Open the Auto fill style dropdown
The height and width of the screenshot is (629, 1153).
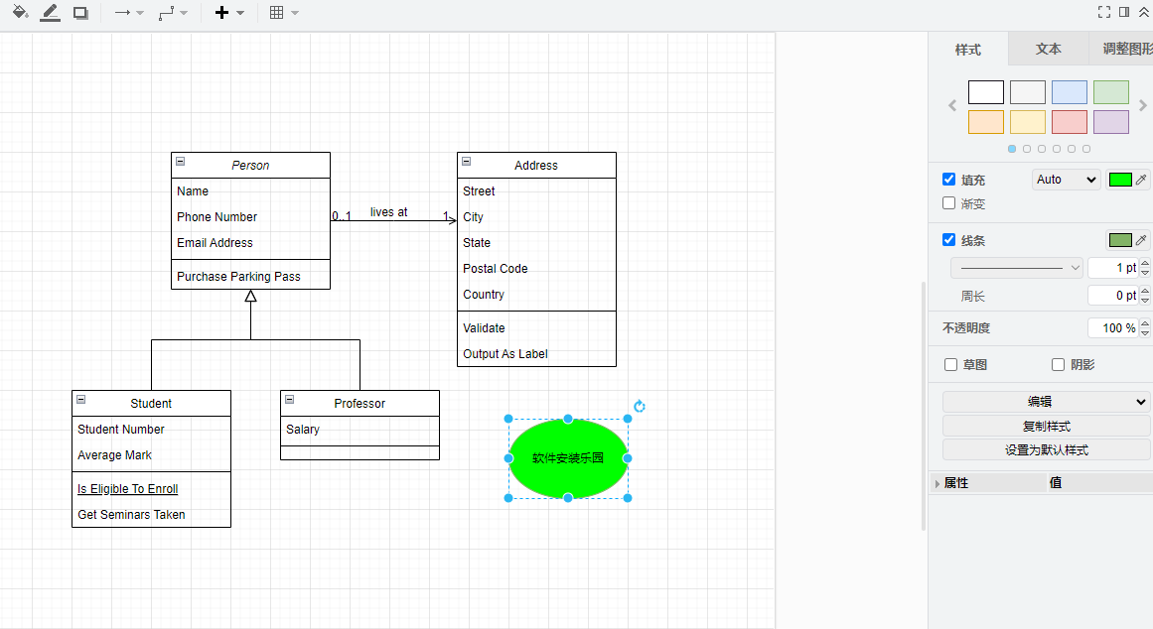point(1066,180)
